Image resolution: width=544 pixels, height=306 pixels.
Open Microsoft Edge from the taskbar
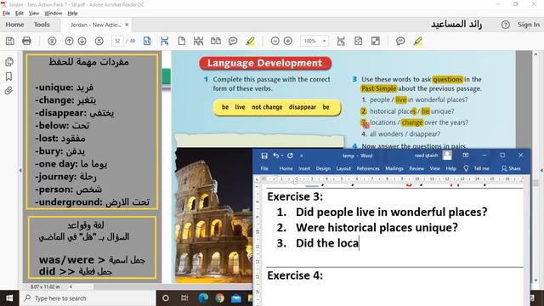[203, 298]
